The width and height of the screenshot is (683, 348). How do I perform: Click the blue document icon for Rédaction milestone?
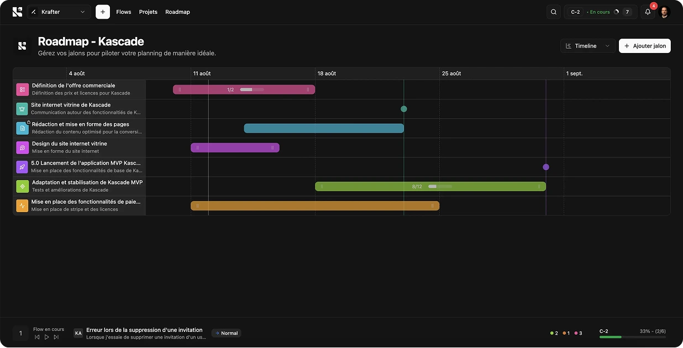22,128
